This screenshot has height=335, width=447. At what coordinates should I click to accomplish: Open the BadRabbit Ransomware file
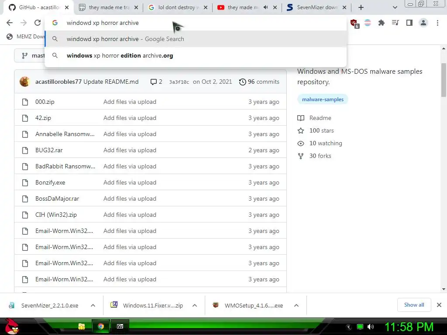point(65,166)
